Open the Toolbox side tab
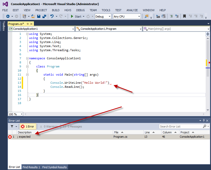 [4, 26]
